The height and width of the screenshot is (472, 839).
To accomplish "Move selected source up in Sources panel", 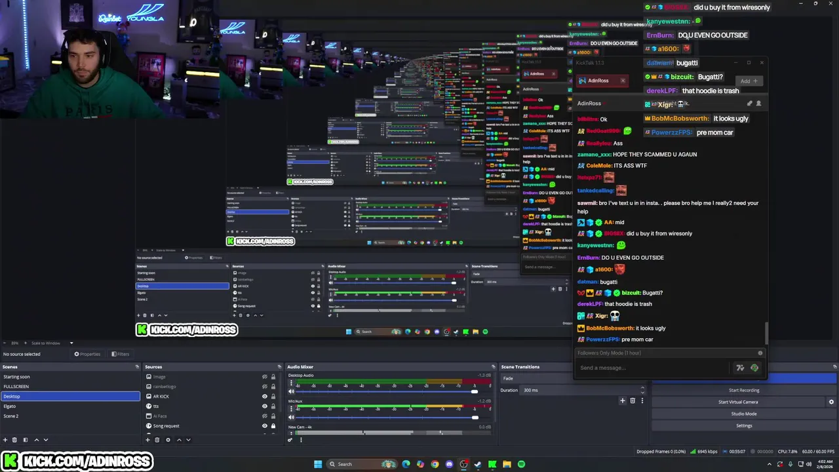I will 179,440.
